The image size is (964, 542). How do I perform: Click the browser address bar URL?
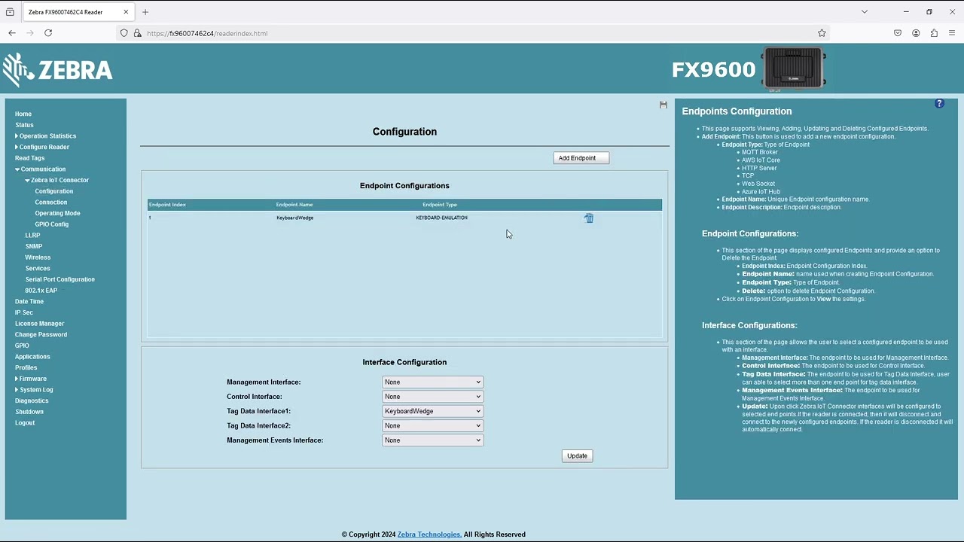(x=207, y=33)
